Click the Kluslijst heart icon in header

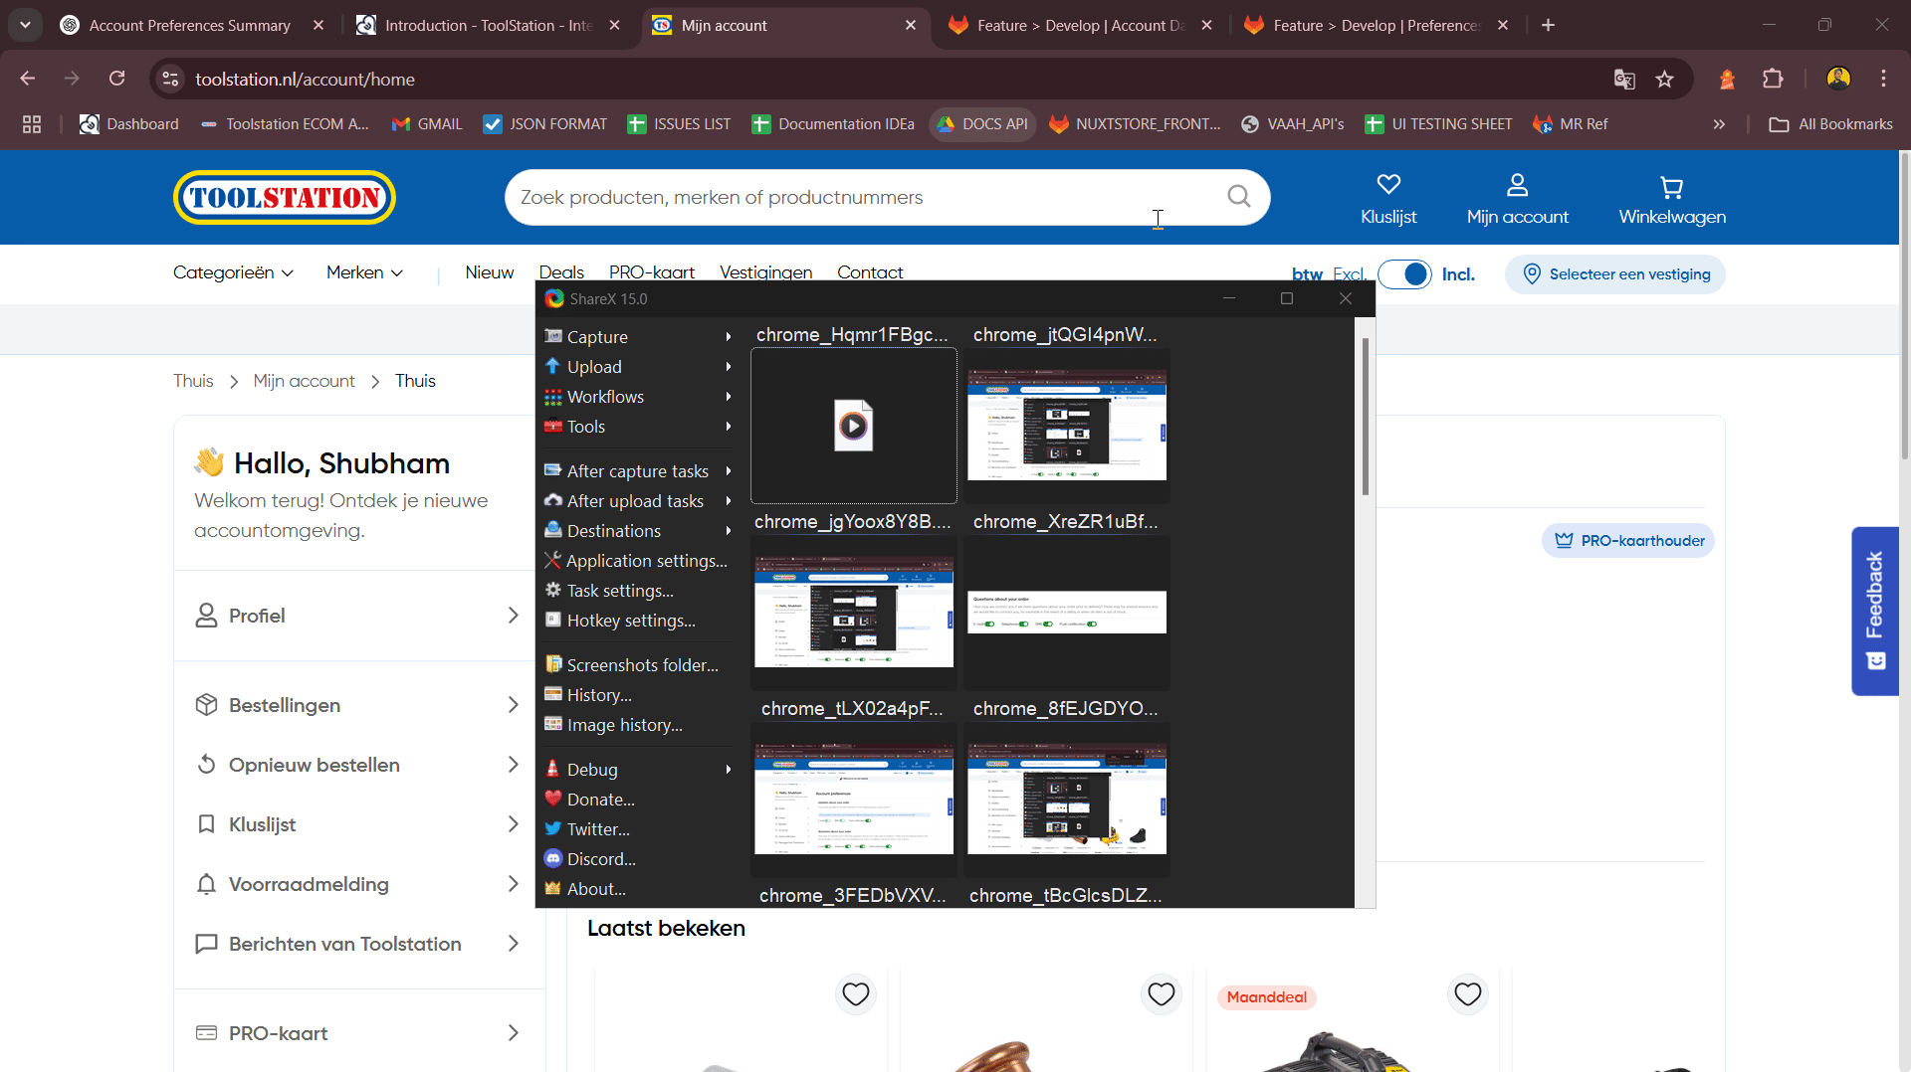click(1387, 185)
